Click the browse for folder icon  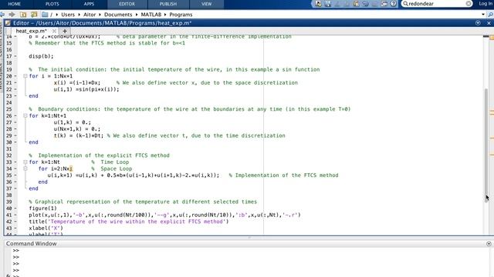(x=34, y=15)
